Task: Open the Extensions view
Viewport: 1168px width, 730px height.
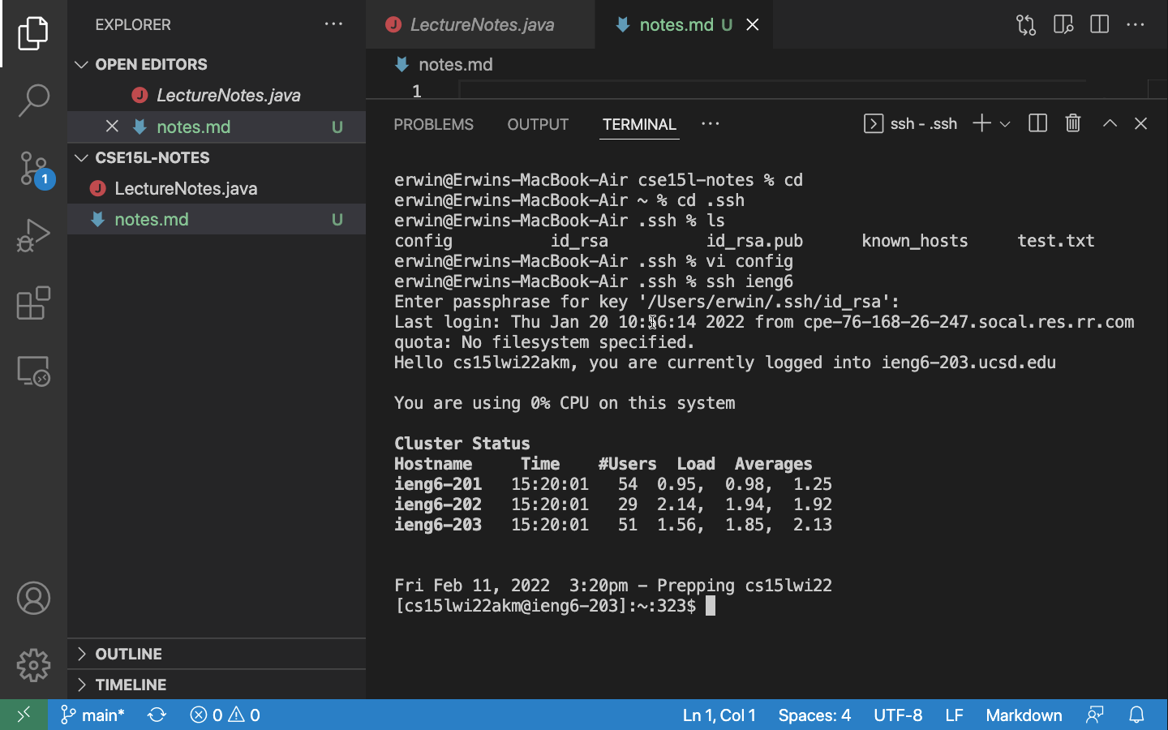Action: point(33,303)
